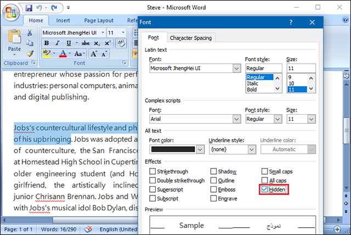Image resolution: width=351 pixels, height=235 pixels.
Task: Tick the Shadow checkbox
Action: pos(213,171)
